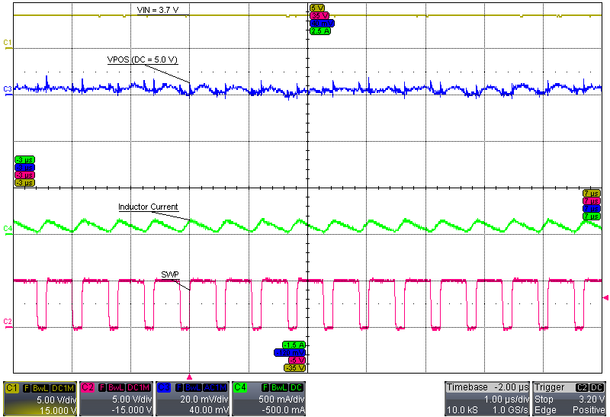Open the C2 channel descriptor box
The image size is (610, 417).
tap(116, 399)
